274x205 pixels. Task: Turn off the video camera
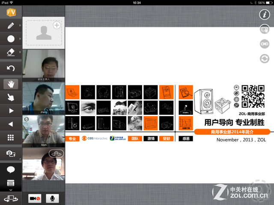click(35, 198)
